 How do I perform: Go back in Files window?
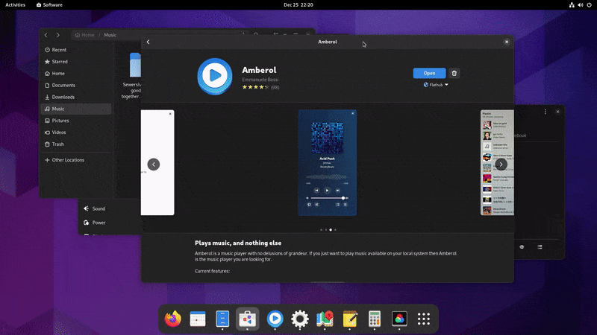point(46,35)
